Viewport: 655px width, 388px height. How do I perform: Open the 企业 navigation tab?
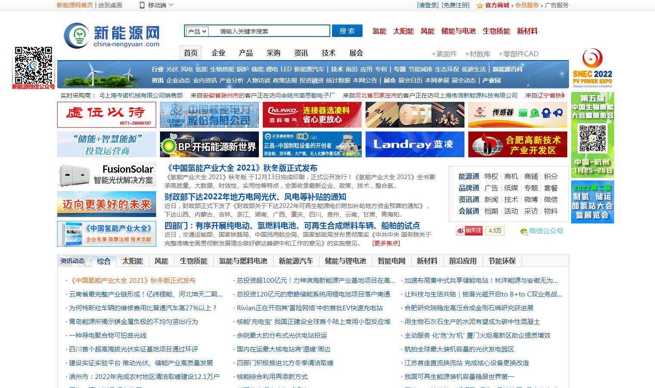tap(218, 53)
